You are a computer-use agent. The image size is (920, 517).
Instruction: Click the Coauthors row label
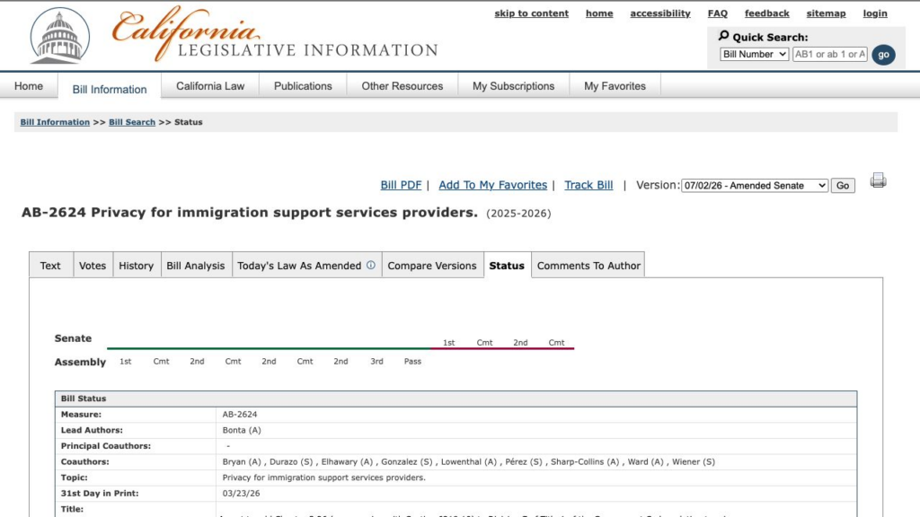pyautogui.click(x=84, y=461)
